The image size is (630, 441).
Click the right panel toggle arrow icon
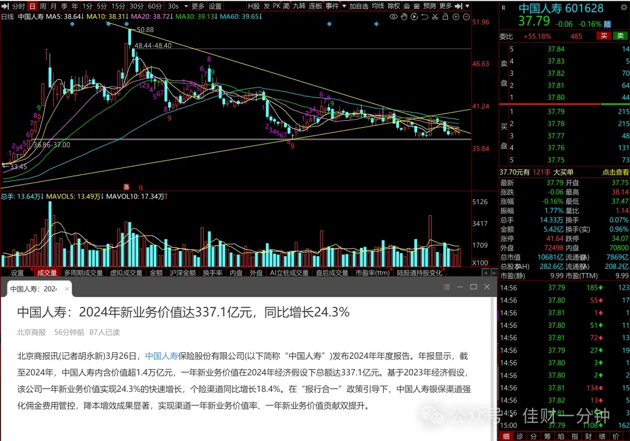pyautogui.click(x=459, y=6)
